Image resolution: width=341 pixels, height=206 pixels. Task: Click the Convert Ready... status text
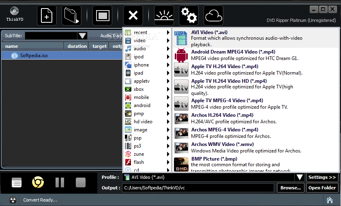[x=40, y=200]
